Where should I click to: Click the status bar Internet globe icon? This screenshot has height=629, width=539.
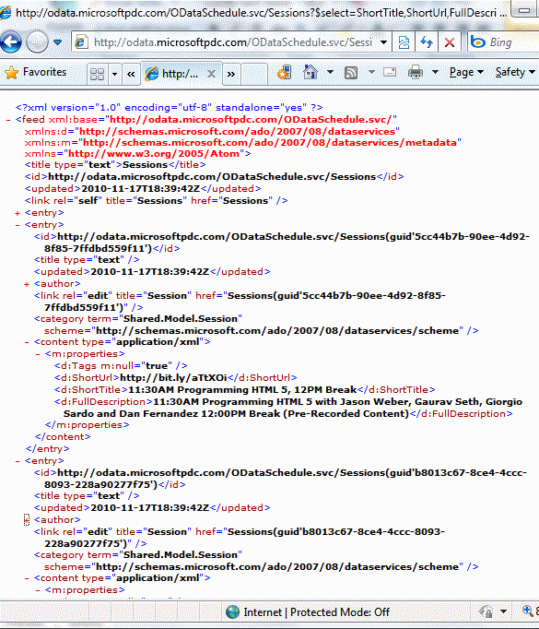click(232, 612)
